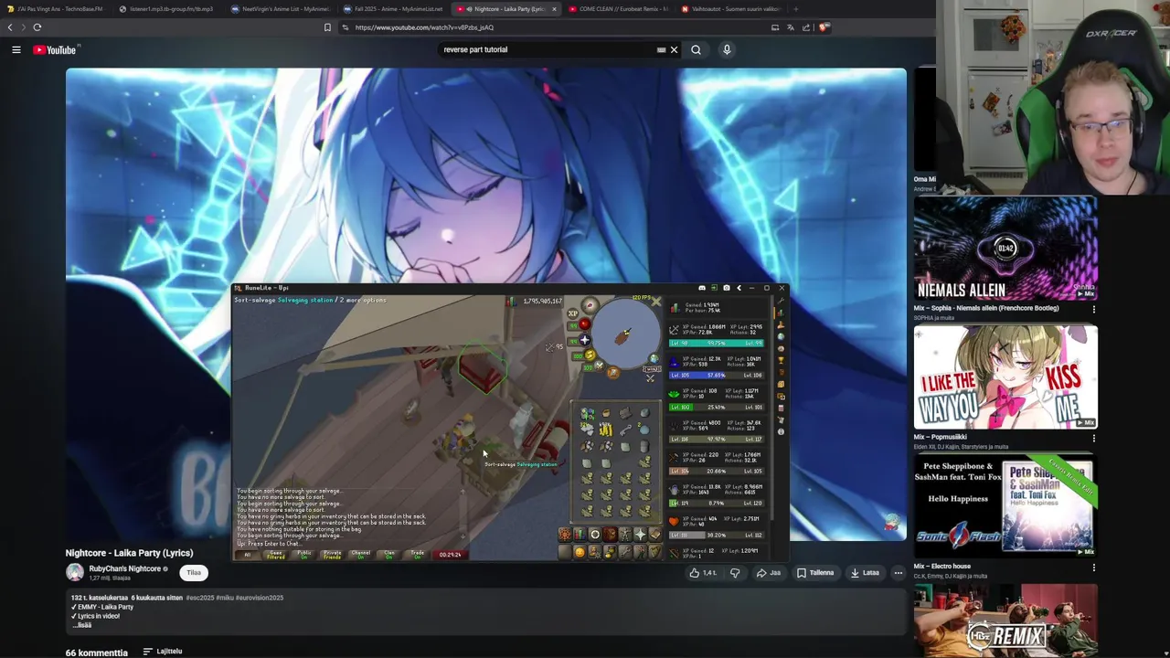Toggle the Private Friends chat tab
This screenshot has height=658, width=1170.
332,554
